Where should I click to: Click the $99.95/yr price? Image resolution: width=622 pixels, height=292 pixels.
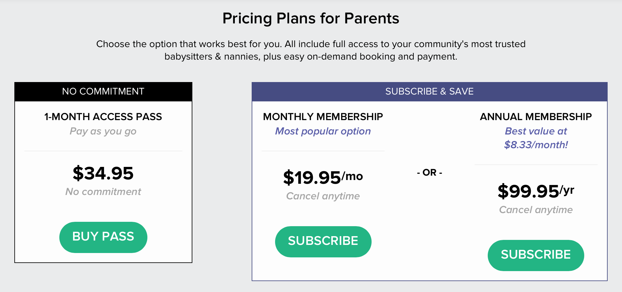point(536,191)
